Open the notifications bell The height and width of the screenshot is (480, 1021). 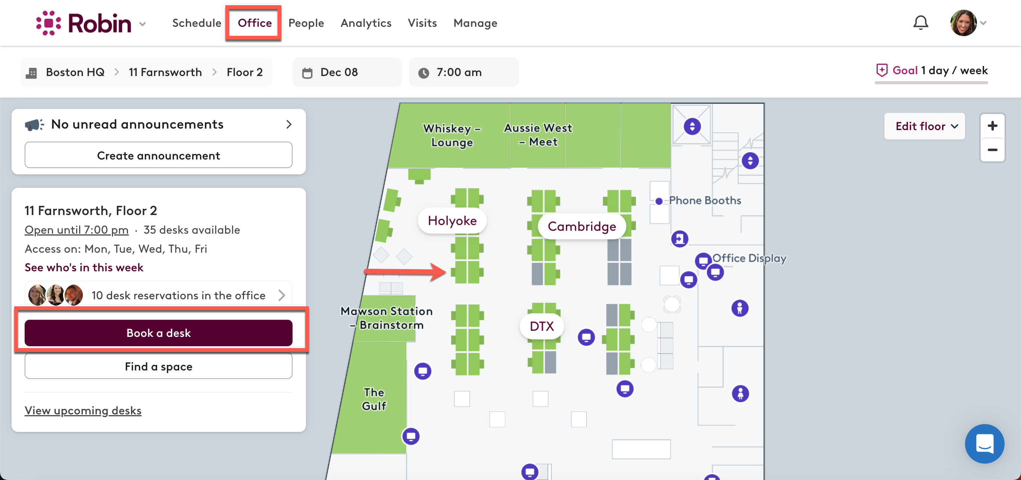[920, 23]
